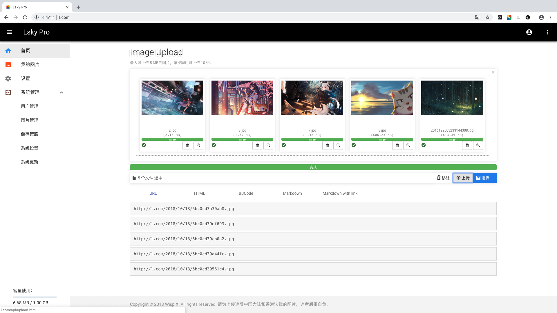The image size is (557, 313).
Task: Switch to the HTML tab
Action: pyautogui.click(x=199, y=193)
